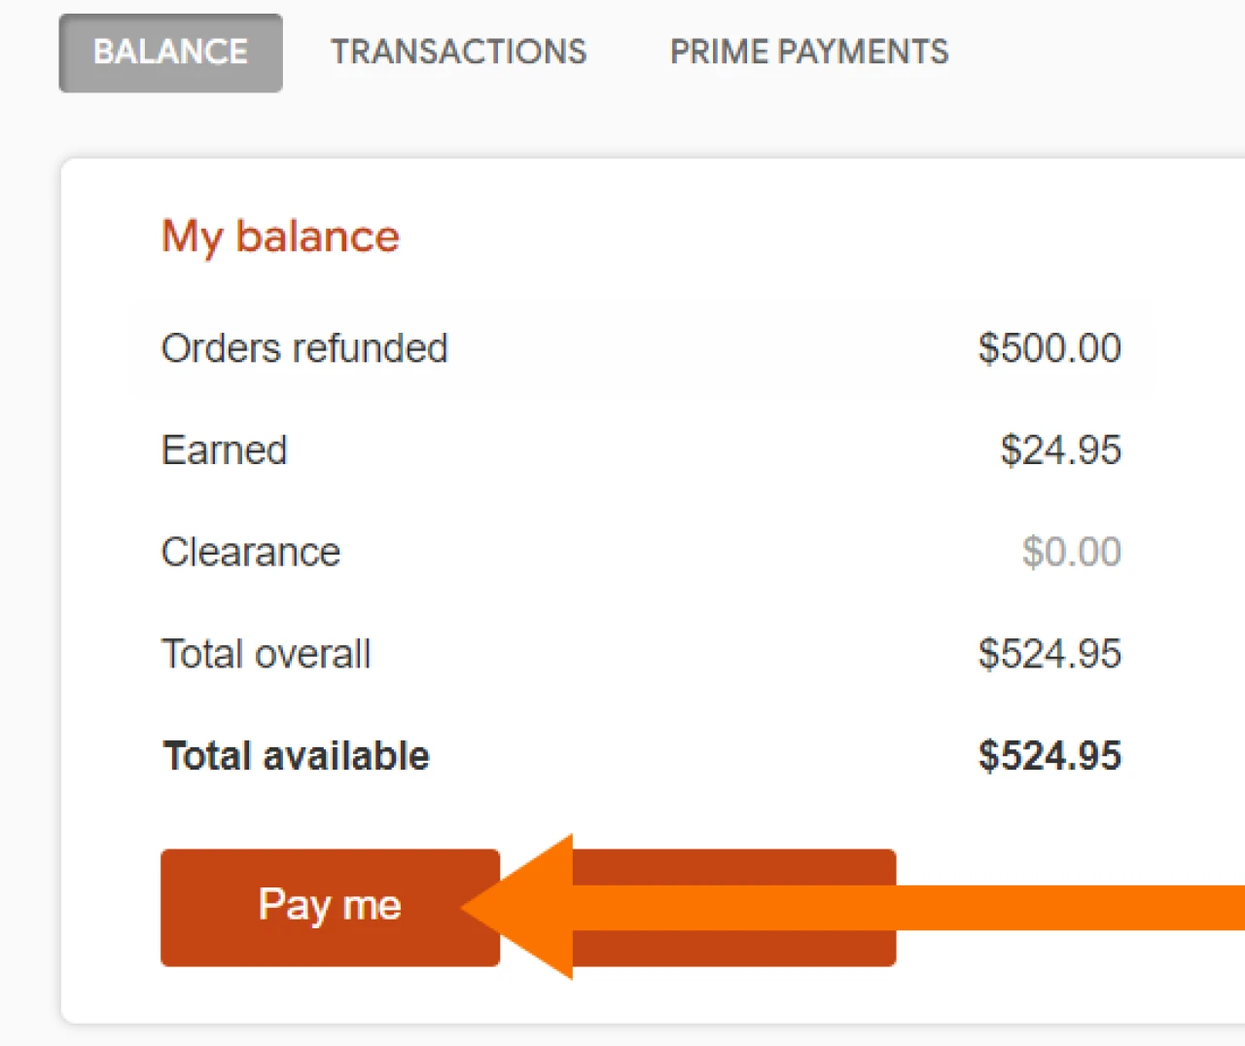Go to the PRIME PAYMENTS tab

point(808,53)
